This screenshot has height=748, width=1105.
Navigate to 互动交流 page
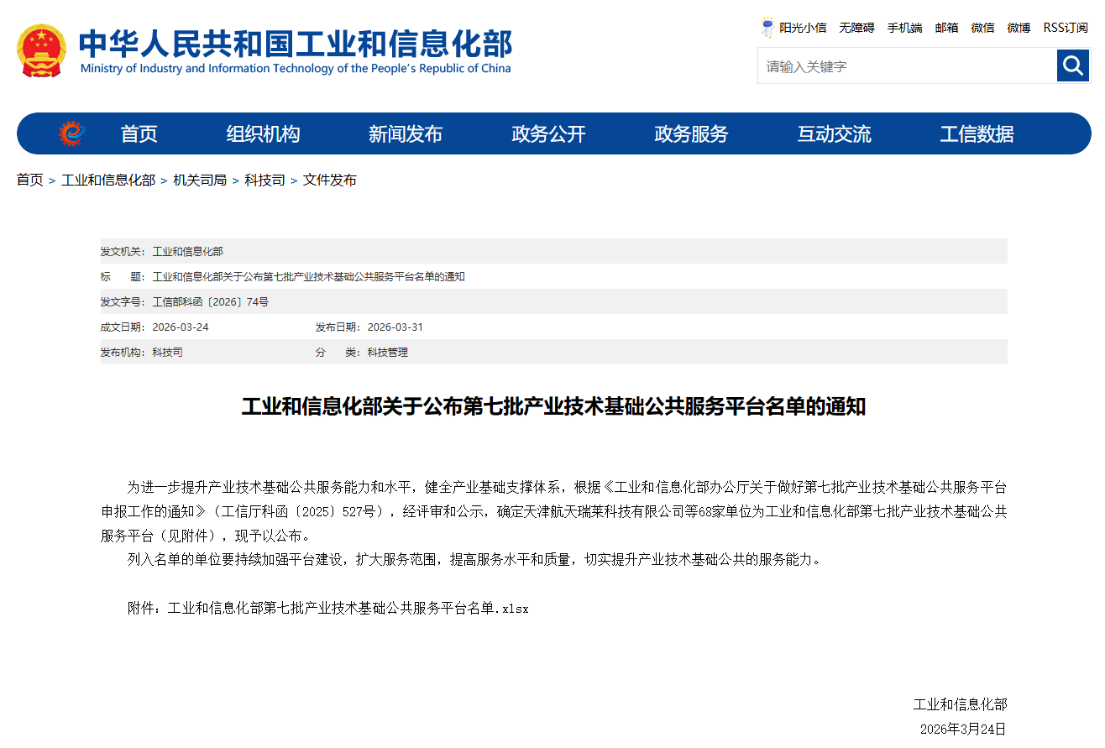pyautogui.click(x=834, y=134)
